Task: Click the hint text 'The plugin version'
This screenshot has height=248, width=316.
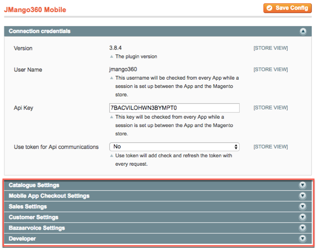Action: (136, 57)
